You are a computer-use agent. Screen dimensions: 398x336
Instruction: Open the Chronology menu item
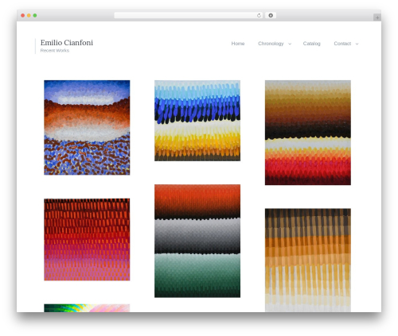tap(271, 44)
